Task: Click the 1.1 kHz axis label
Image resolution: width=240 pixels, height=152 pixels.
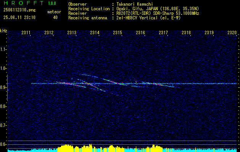Action: (3, 49)
